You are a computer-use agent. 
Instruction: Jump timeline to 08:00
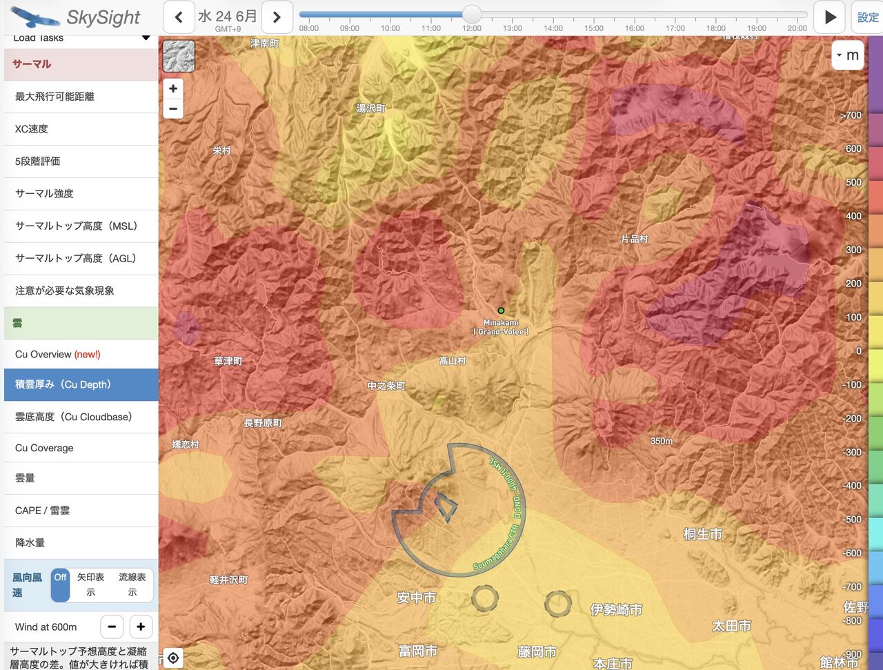[x=309, y=28]
